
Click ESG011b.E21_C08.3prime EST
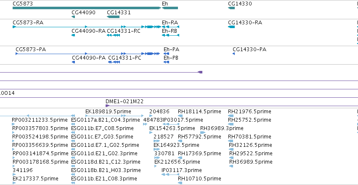point(73,183)
